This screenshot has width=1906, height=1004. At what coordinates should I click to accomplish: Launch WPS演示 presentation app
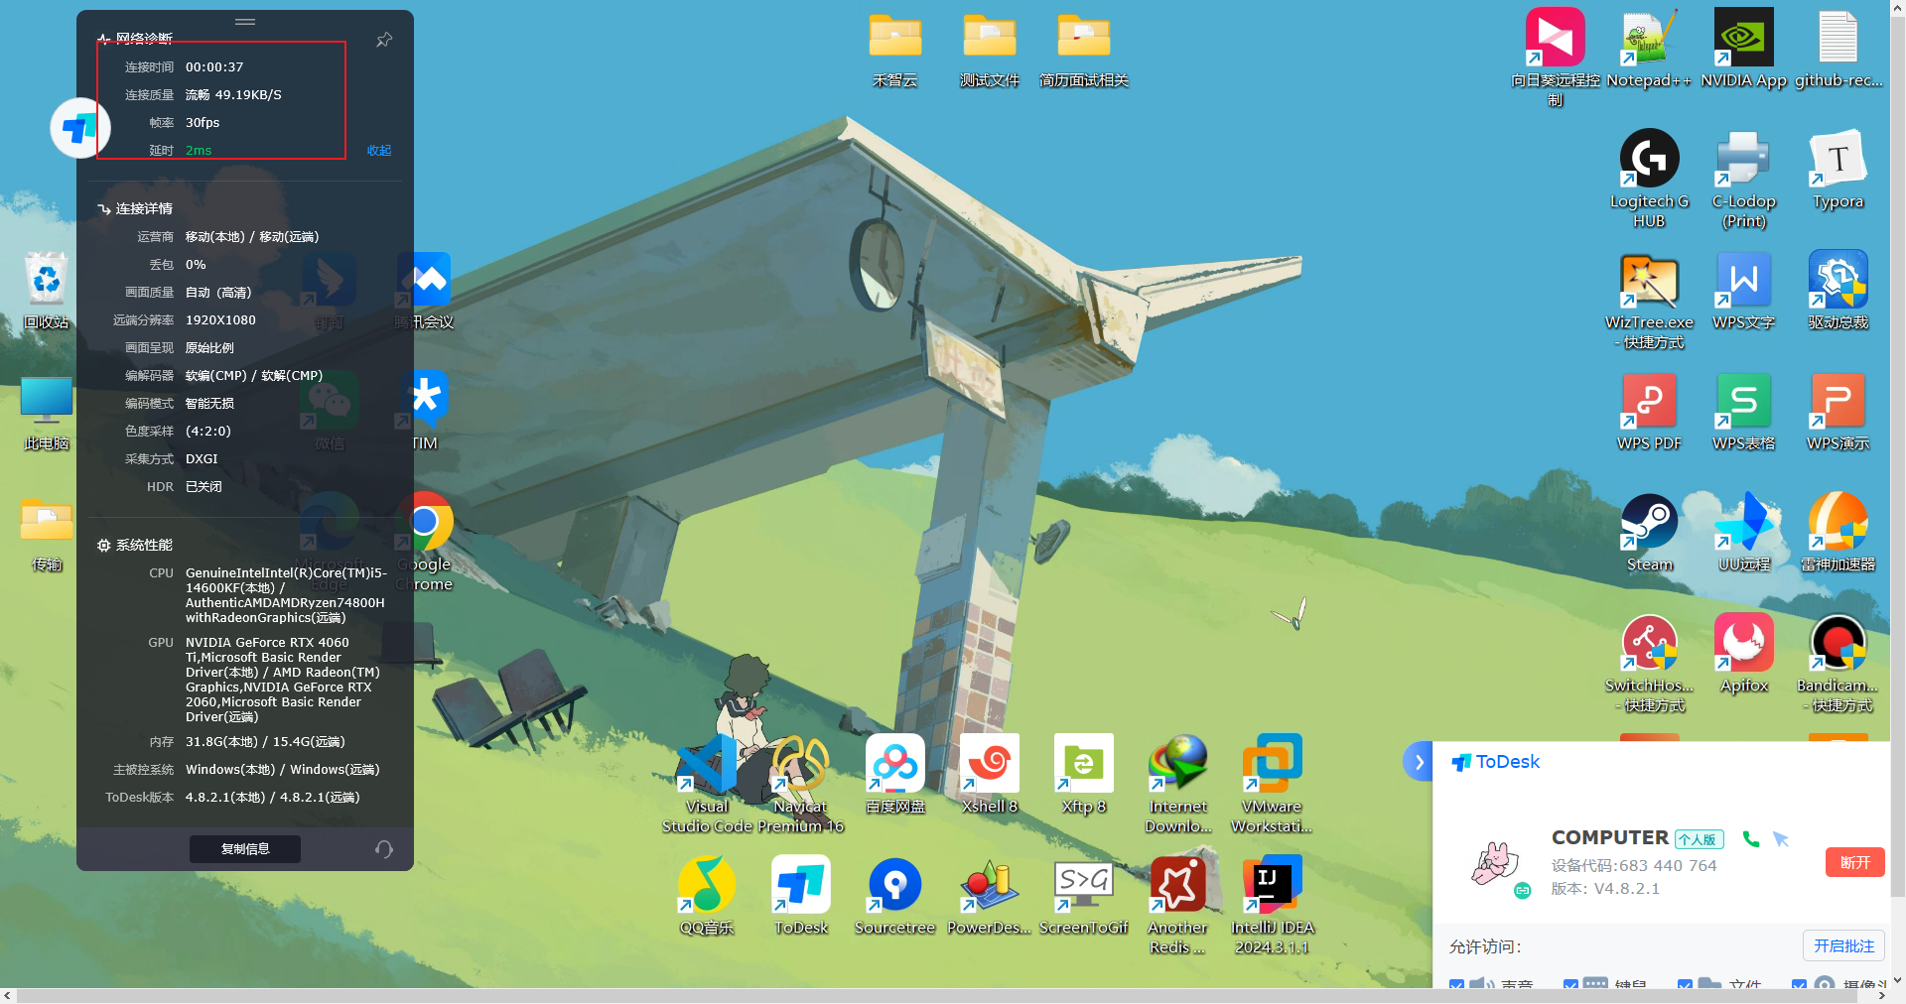click(1838, 413)
